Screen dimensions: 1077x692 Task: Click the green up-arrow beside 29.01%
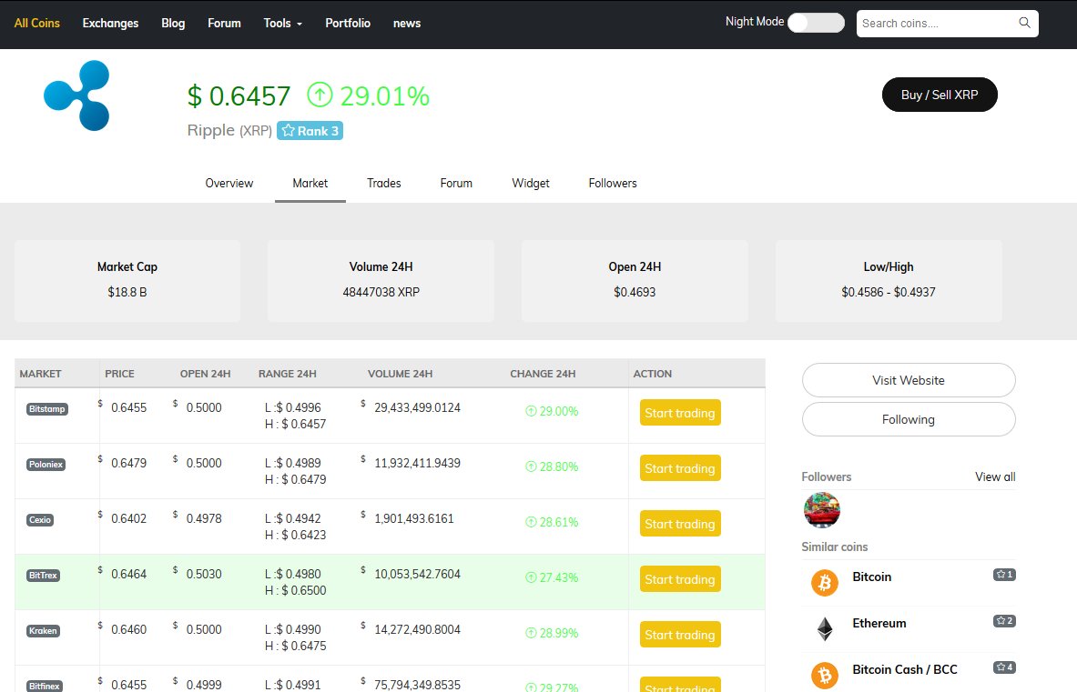[x=320, y=95]
